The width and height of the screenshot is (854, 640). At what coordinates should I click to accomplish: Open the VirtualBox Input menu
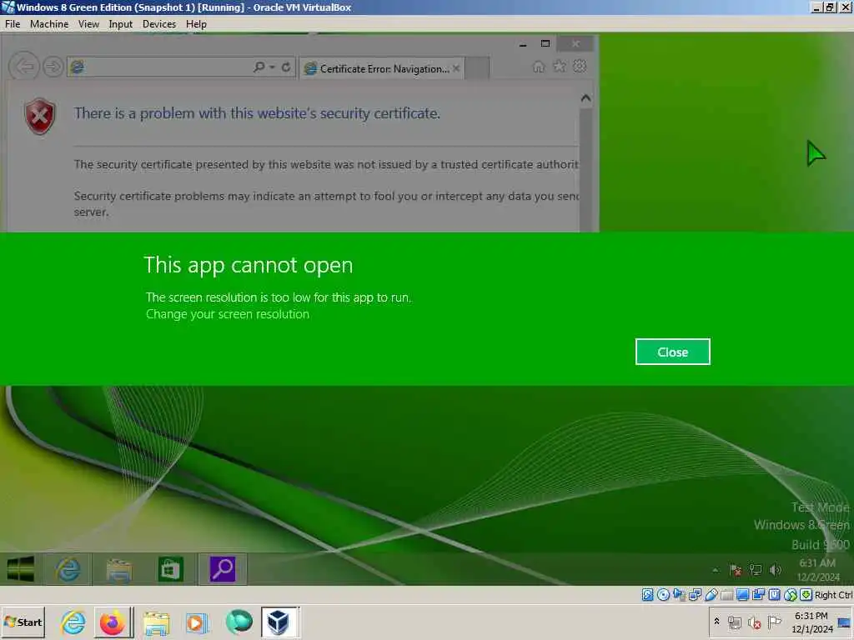(120, 24)
